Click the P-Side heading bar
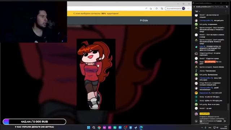231x130 pixels. click(130, 20)
